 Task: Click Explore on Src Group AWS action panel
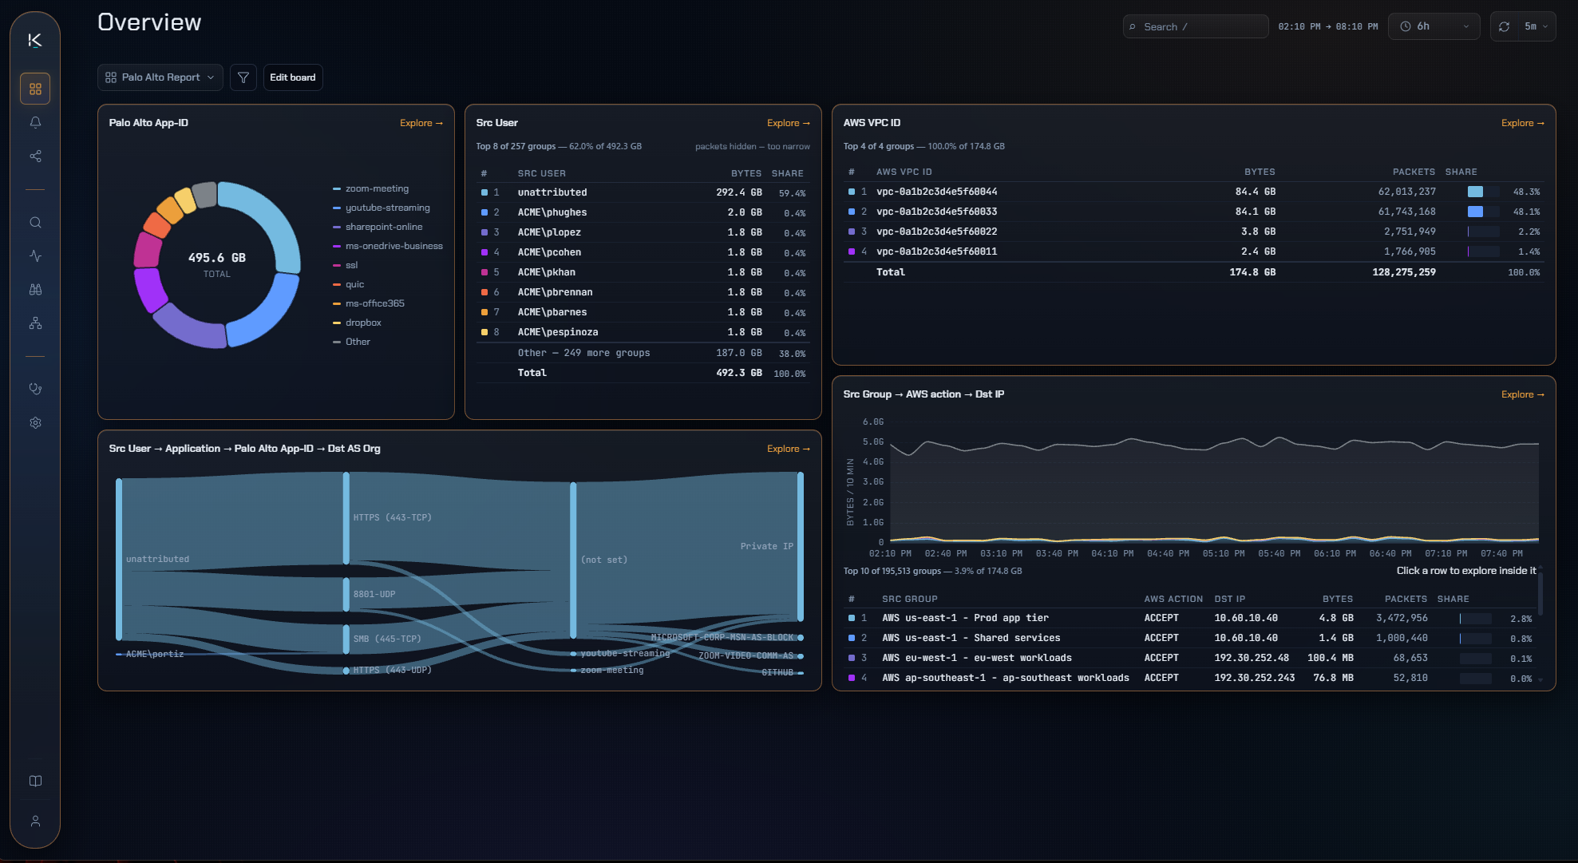[1523, 394]
